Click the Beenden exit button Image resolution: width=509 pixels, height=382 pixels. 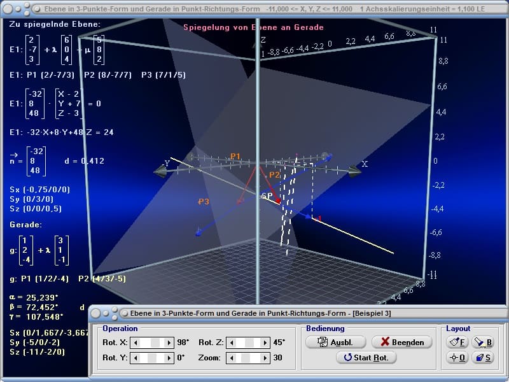pyautogui.click(x=402, y=342)
